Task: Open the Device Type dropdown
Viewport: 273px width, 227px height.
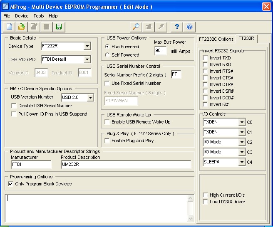Action: [x=87, y=46]
